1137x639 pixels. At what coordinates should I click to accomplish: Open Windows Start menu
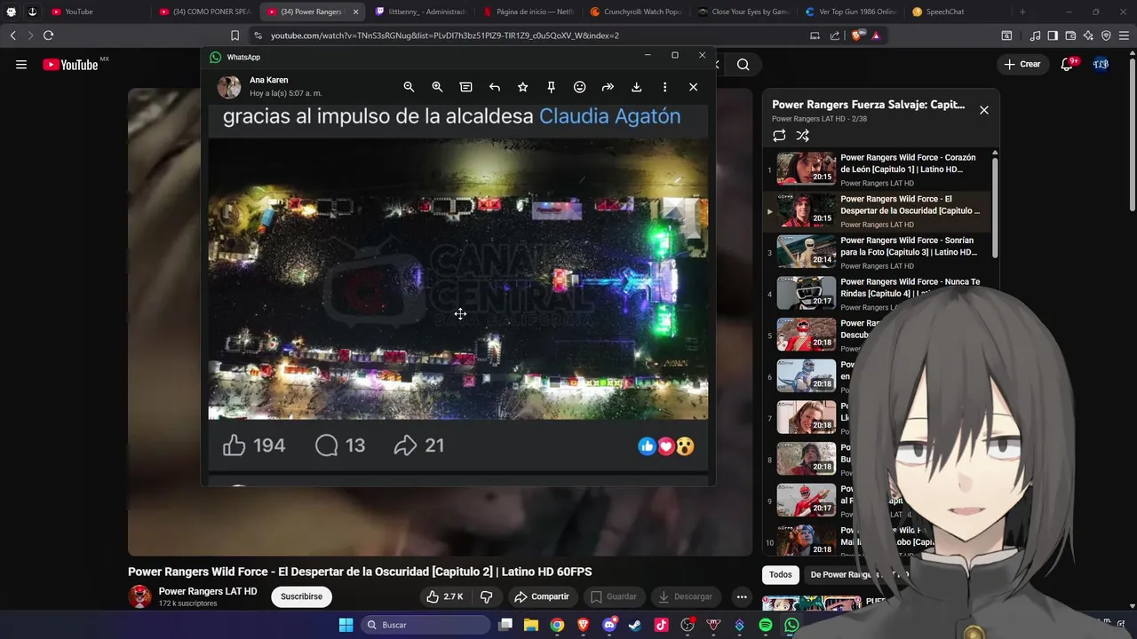[346, 625]
